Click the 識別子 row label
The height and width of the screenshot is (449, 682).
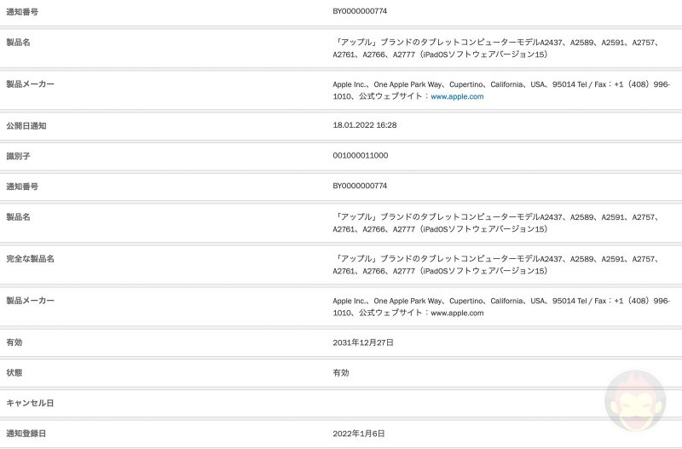pos(18,156)
